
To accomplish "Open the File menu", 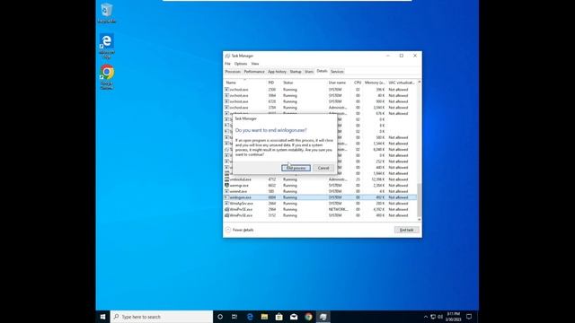I will pos(227,64).
